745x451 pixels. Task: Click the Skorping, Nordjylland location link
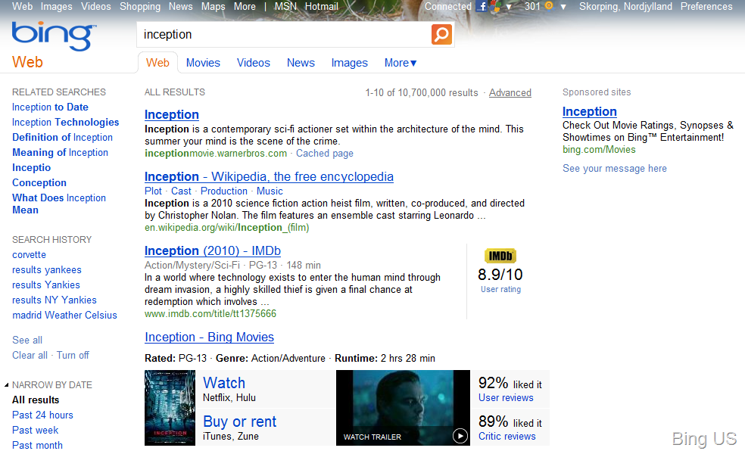pyautogui.click(x=625, y=7)
